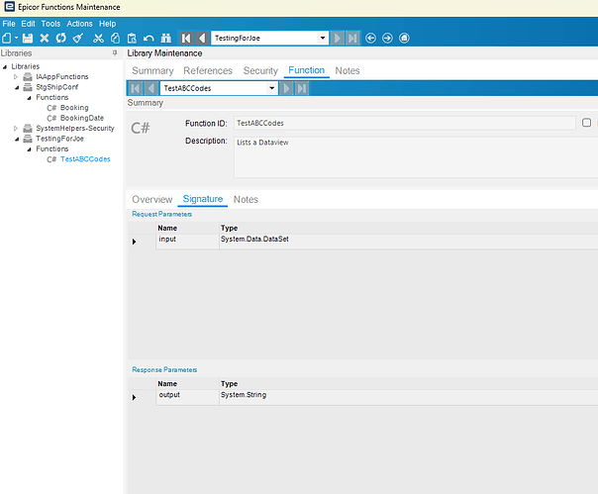Open the TestingForJoe library dropdown
The width and height of the screenshot is (598, 494).
tap(322, 38)
